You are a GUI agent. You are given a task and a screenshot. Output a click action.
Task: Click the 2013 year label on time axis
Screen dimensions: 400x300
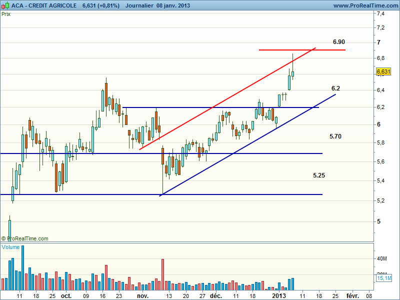(279, 295)
